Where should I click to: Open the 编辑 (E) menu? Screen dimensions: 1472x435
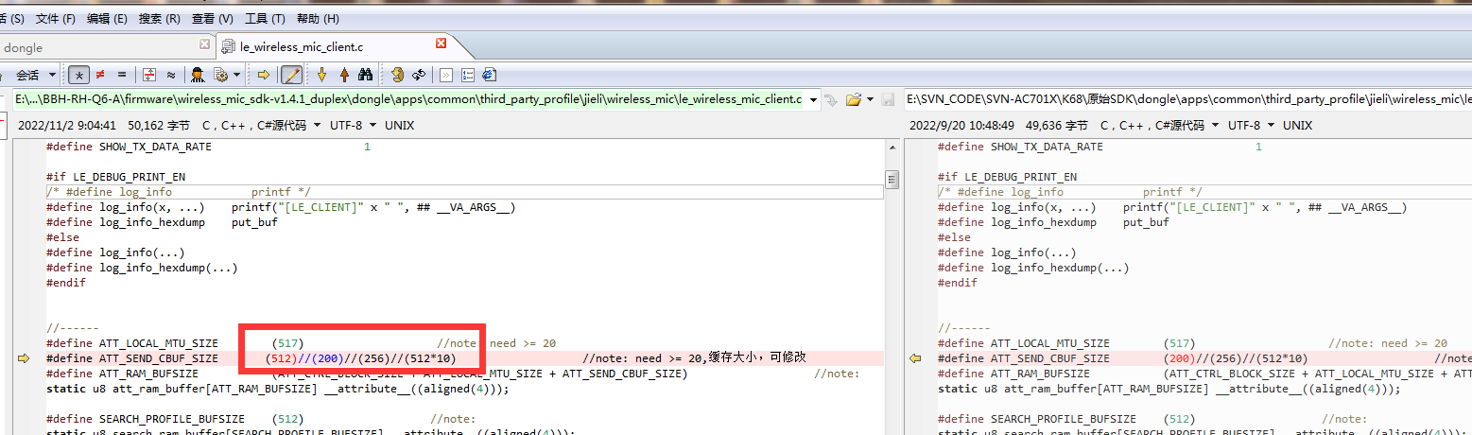107,18
